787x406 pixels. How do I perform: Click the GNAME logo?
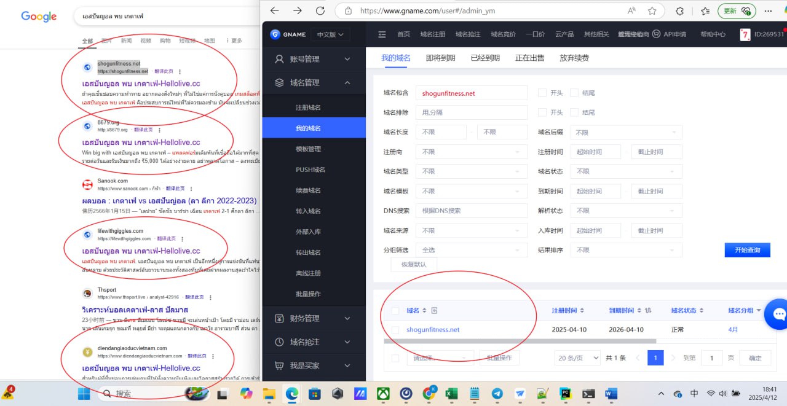pos(287,34)
